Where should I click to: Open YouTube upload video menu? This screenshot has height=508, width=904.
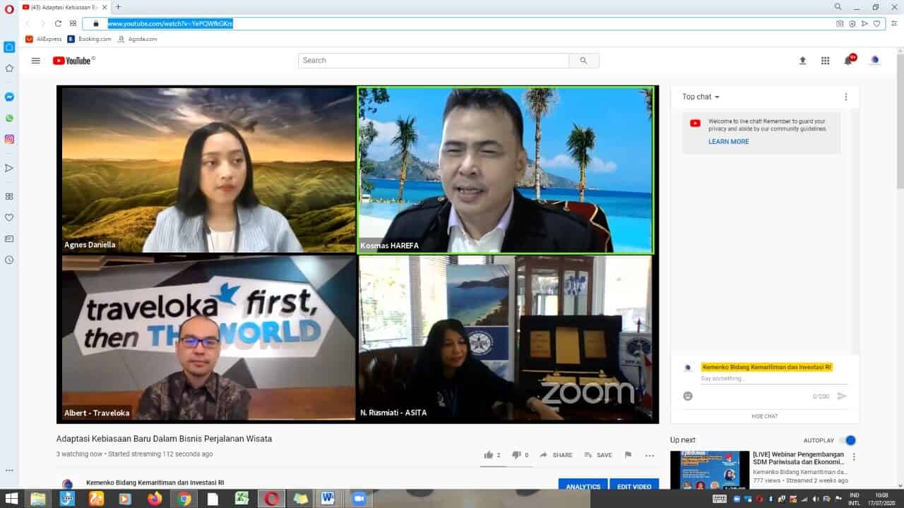802,61
